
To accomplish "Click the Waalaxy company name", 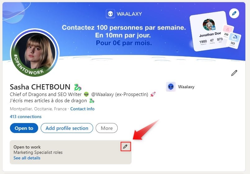I will tap(186, 87).
